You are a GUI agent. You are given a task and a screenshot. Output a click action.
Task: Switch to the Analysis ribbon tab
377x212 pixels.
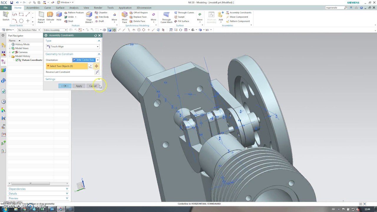tap(74, 8)
